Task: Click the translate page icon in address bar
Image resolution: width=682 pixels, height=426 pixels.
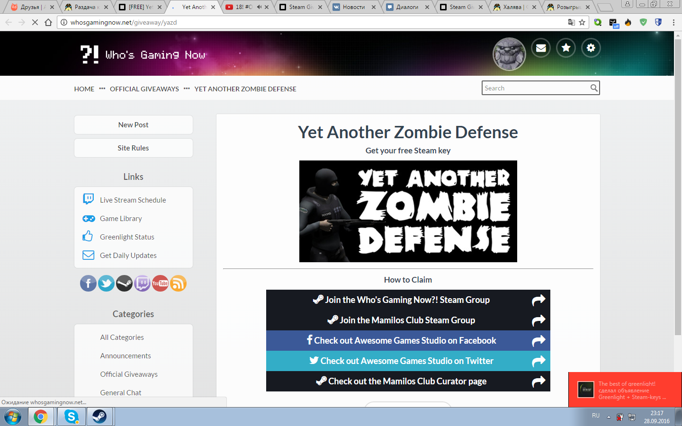Action: [x=572, y=22]
